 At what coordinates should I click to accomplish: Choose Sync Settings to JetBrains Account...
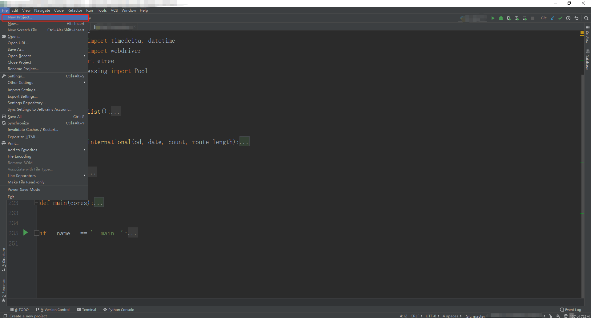[44, 109]
